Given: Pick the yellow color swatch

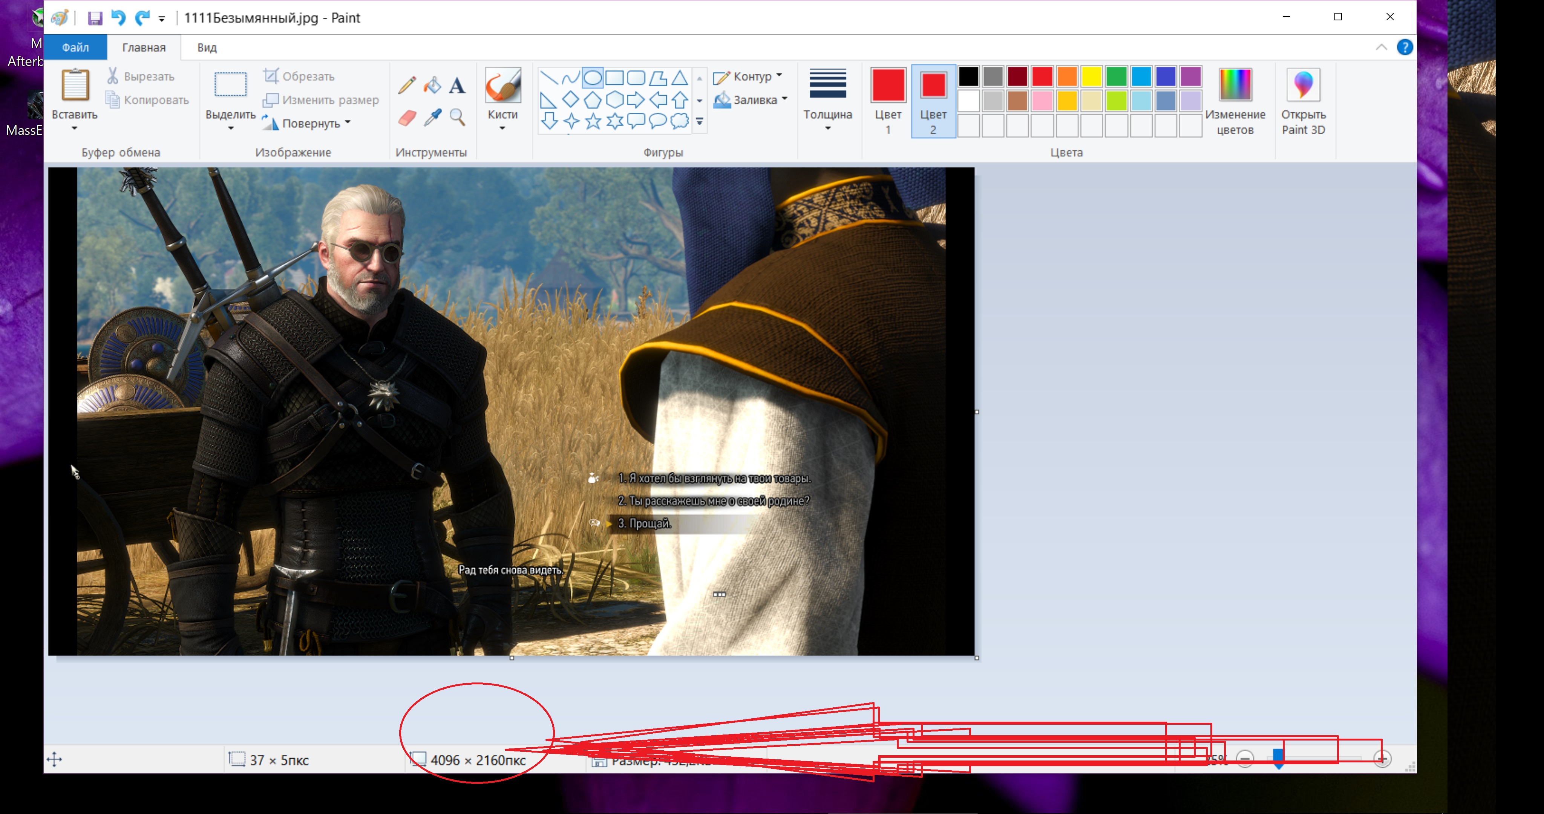Looking at the screenshot, I should [x=1092, y=77].
